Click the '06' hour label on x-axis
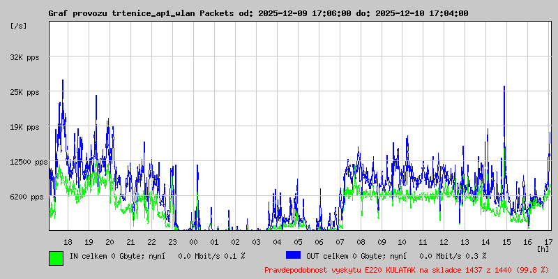This screenshot has width=558, height=279. point(319,242)
